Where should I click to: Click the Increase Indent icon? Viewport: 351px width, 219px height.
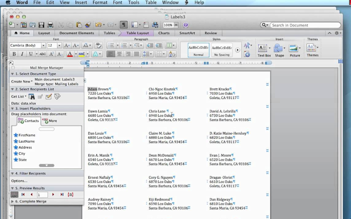point(159,45)
